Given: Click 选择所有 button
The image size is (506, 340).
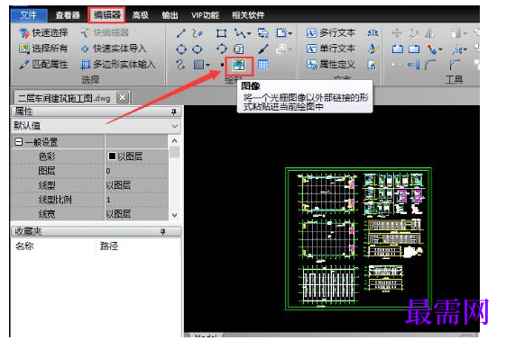Looking at the screenshot, I should [43, 49].
